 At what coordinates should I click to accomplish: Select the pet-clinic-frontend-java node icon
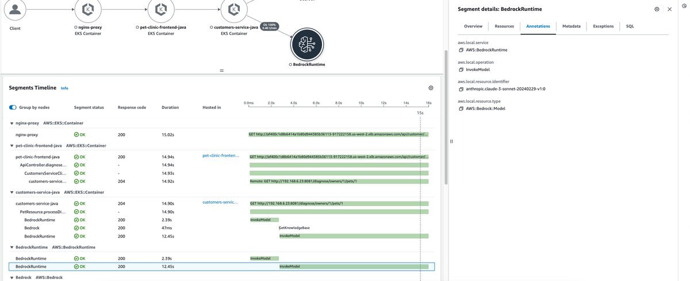point(161,10)
